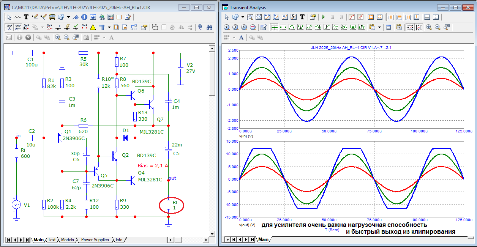This screenshot has width=477, height=247.
Task: Expand the grid dropdown arrow in schematic toolbar
Action: pos(109,27)
